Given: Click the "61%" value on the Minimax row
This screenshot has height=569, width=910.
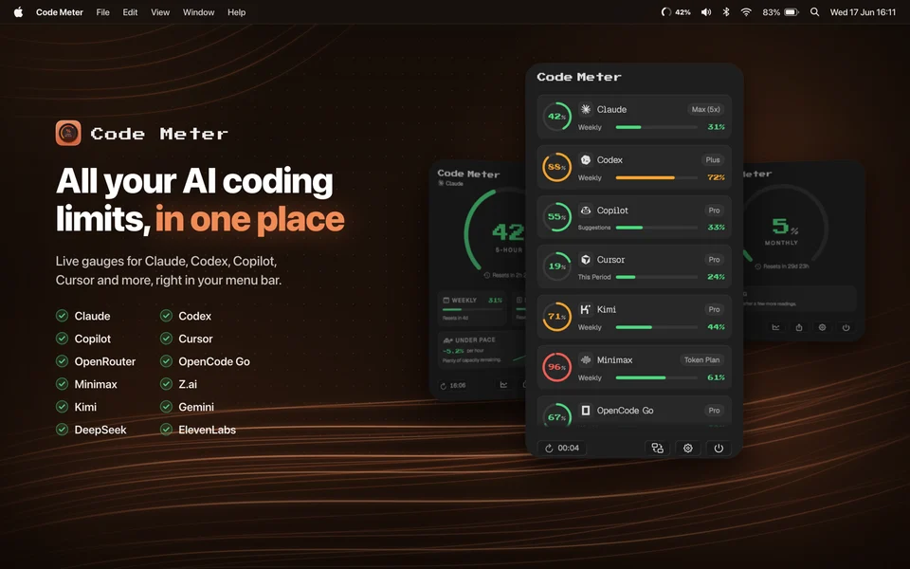Looking at the screenshot, I should coord(716,378).
